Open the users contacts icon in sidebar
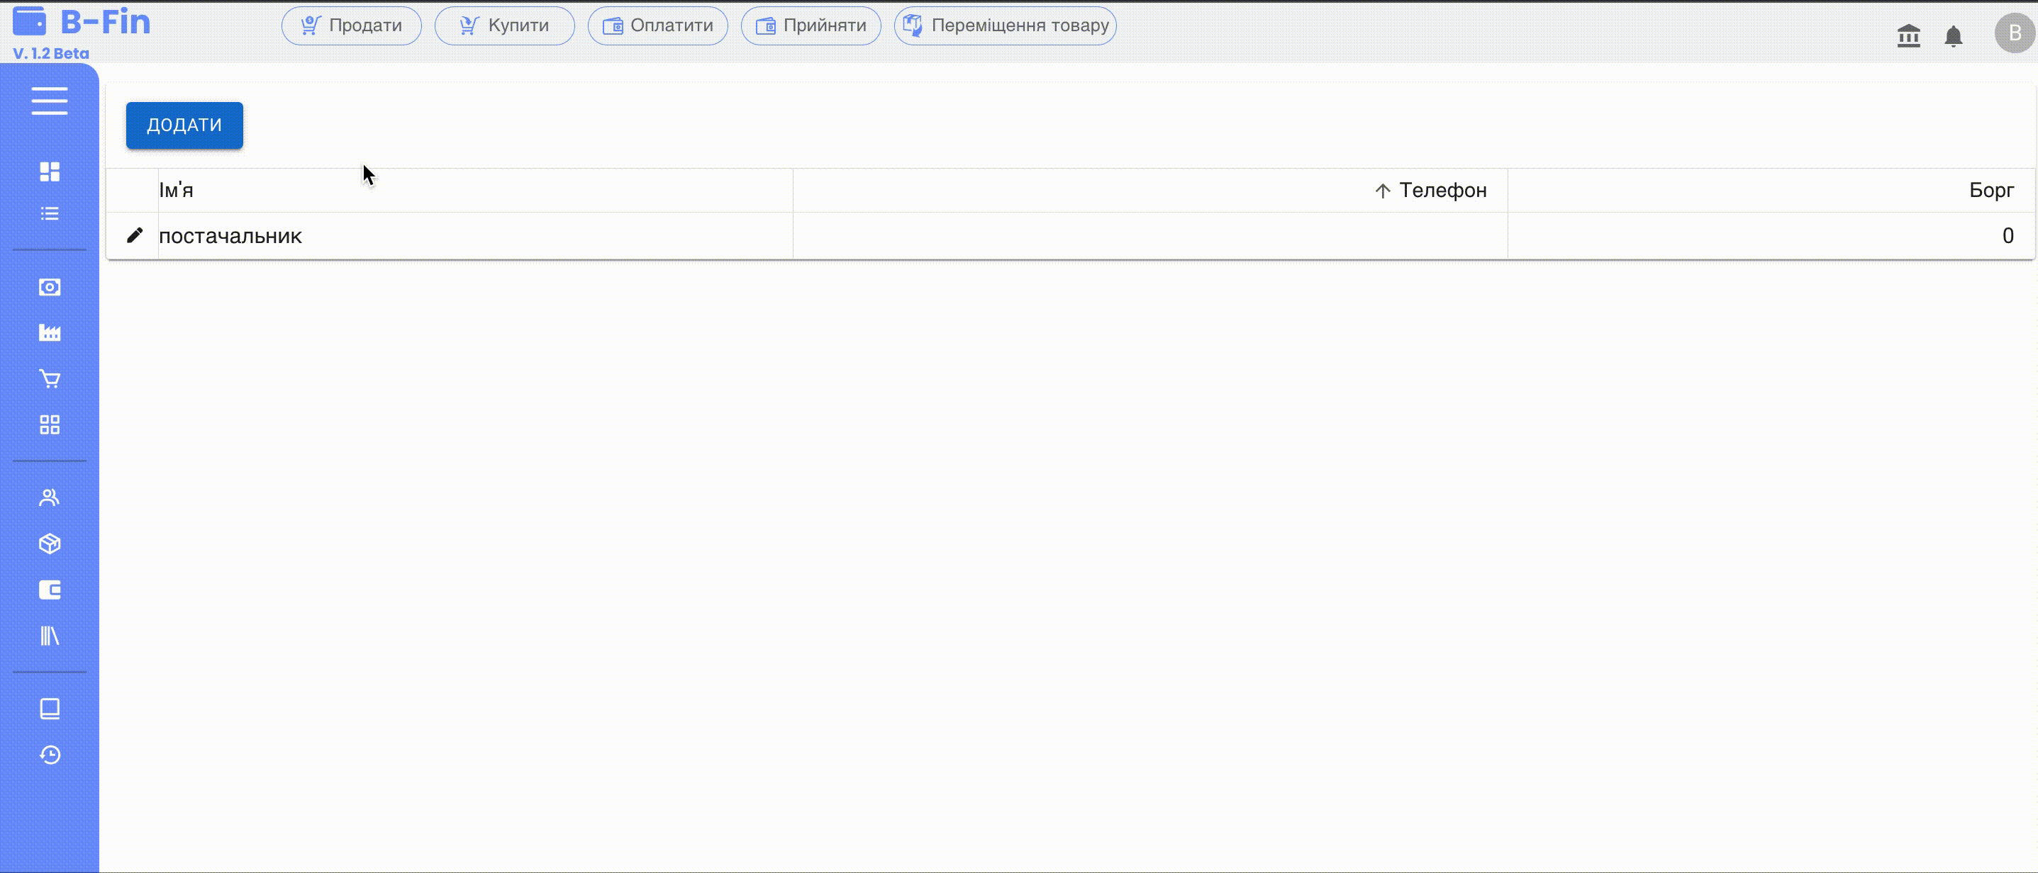 tap(50, 497)
